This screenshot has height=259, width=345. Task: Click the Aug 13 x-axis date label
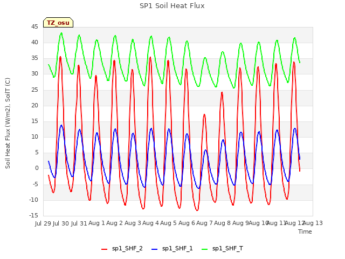click(313, 223)
